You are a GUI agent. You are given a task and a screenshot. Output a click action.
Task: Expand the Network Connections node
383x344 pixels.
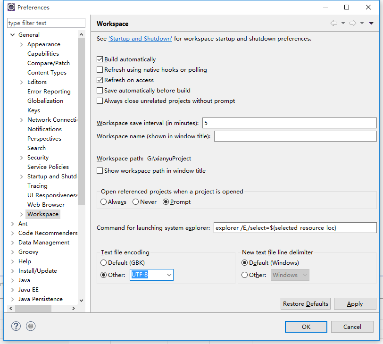[x=22, y=120]
